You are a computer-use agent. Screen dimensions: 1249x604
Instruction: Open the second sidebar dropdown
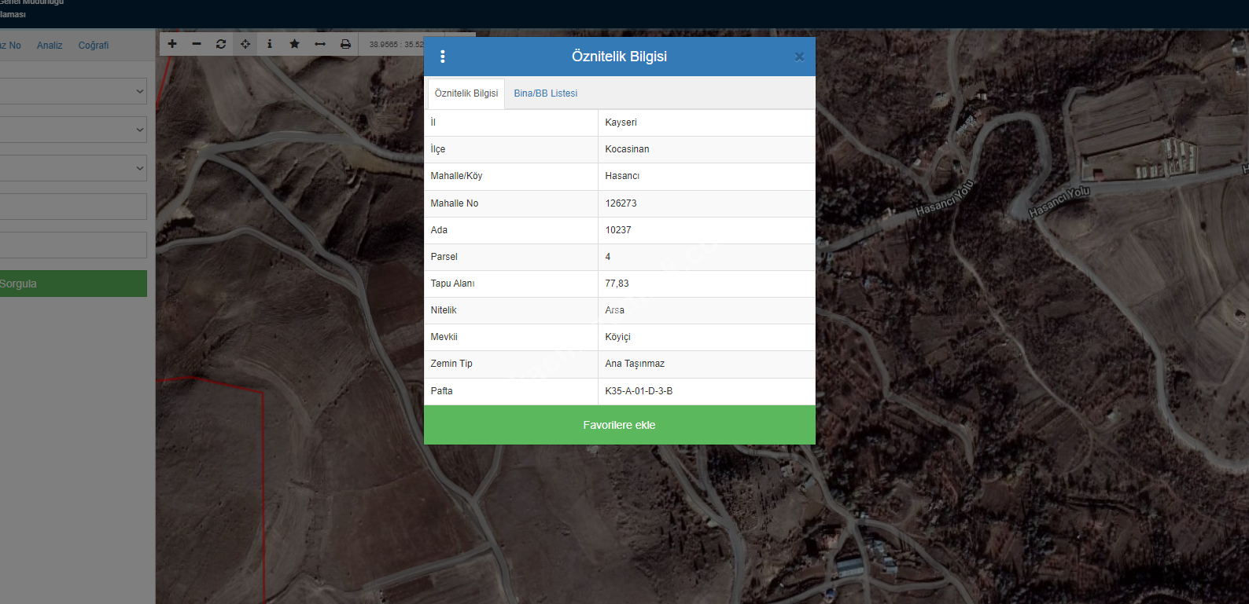(73, 130)
